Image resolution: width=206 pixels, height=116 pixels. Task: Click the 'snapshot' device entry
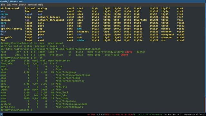click(83, 32)
